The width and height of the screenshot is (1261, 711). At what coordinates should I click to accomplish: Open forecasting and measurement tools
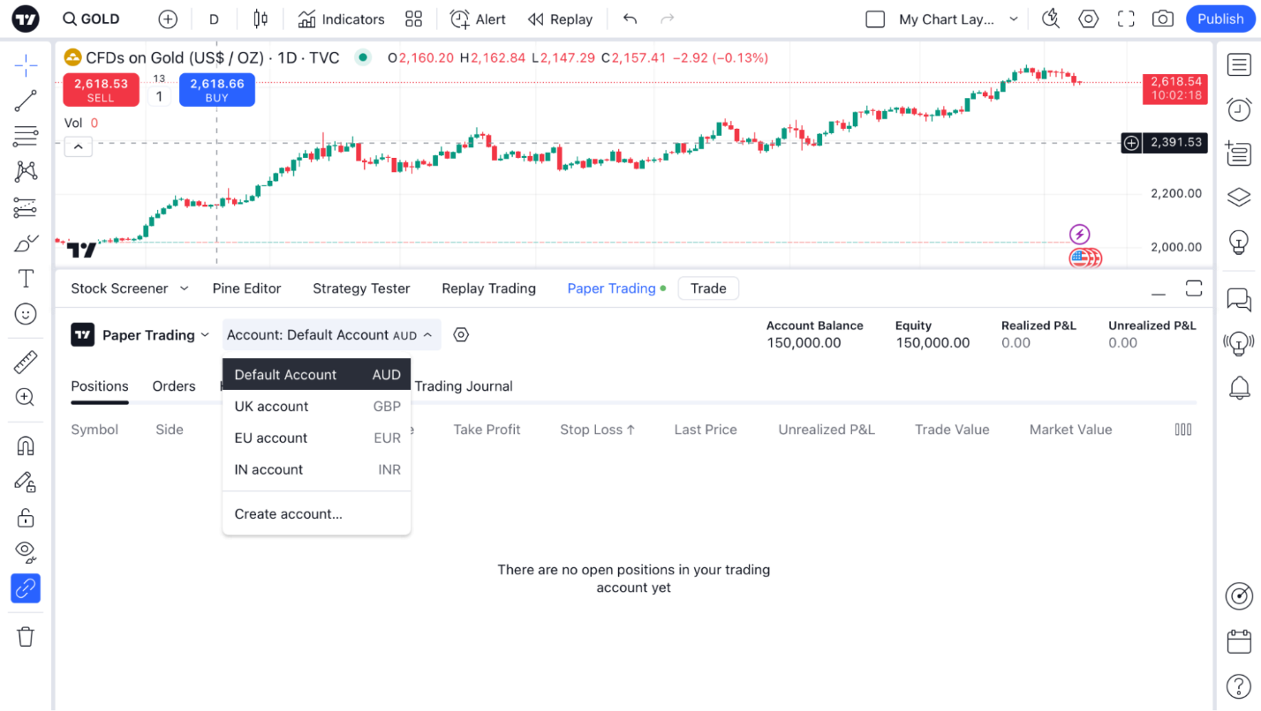tap(26, 207)
